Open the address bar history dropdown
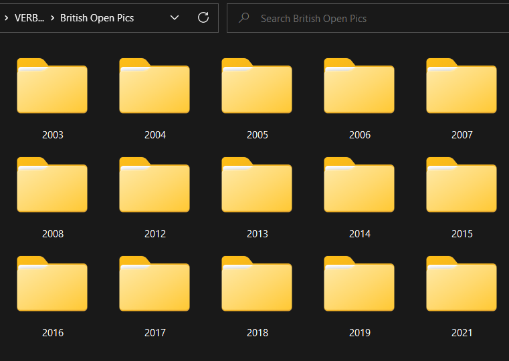Screen dimensions: 509x361 [175, 17]
